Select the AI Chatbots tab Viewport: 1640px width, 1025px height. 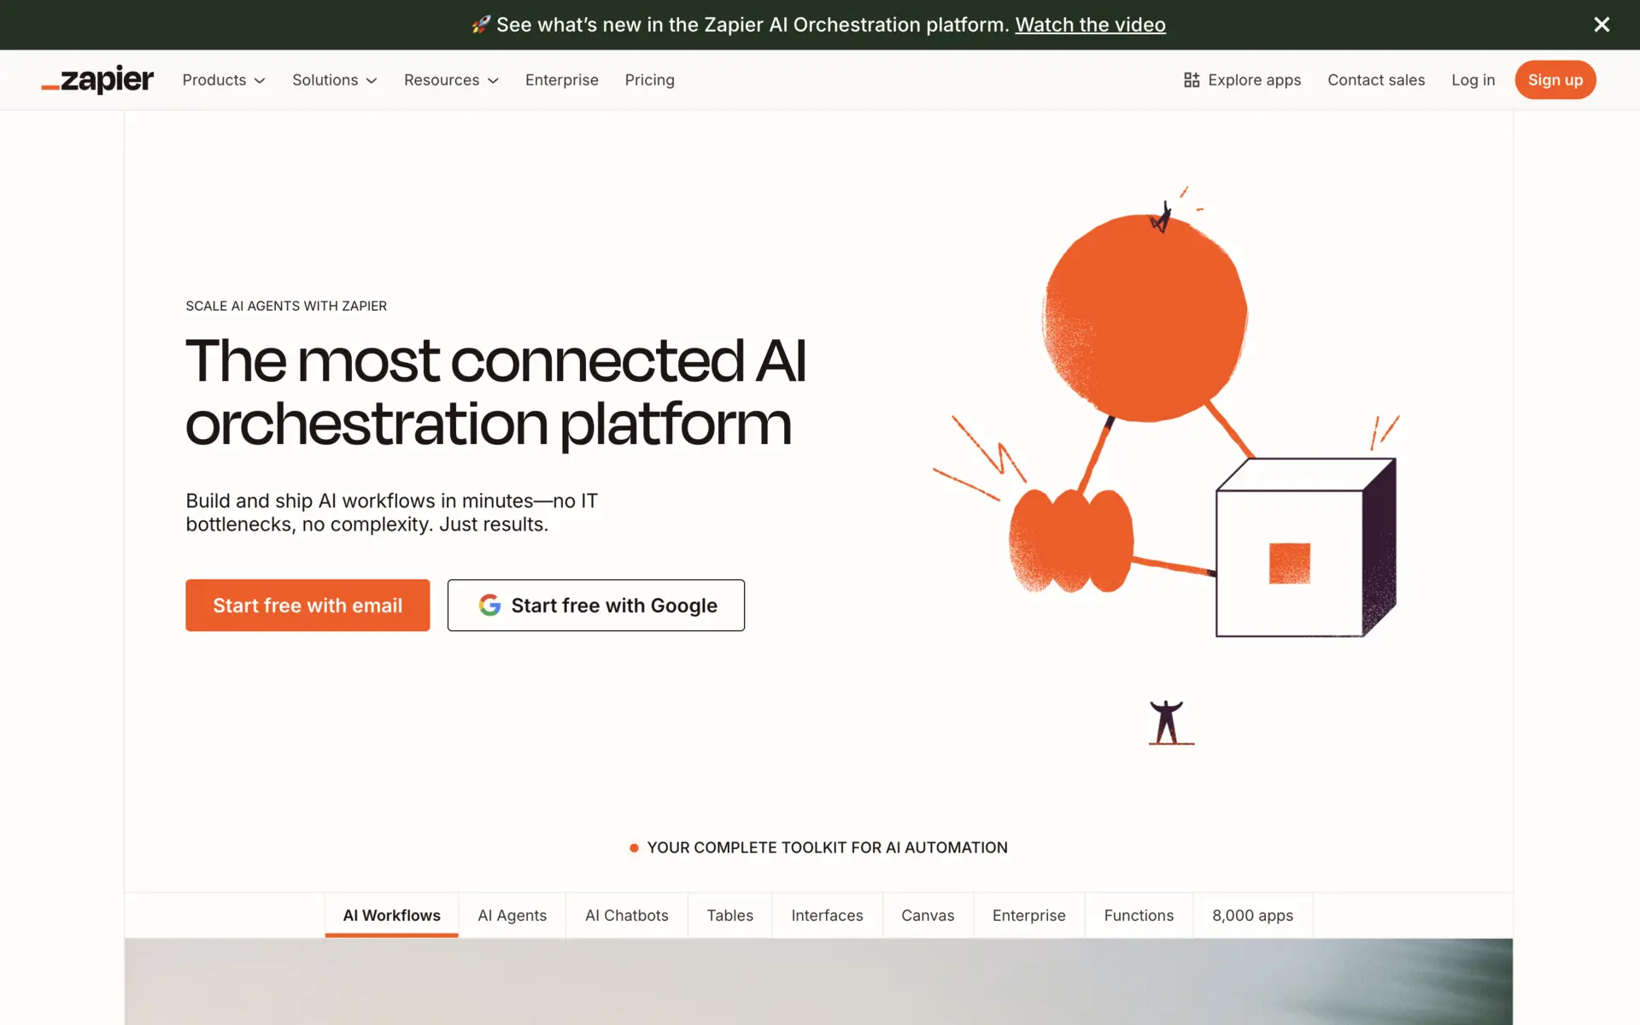coord(626,915)
